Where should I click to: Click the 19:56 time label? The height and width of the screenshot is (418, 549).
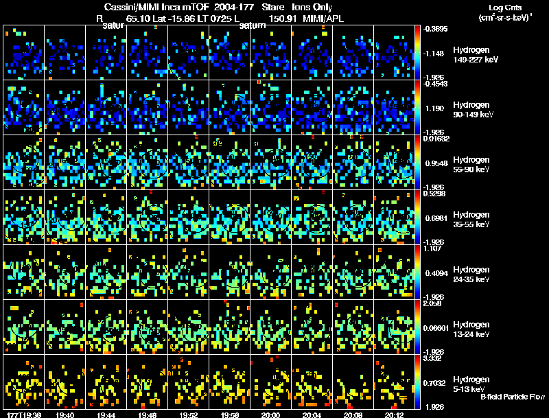point(230,415)
